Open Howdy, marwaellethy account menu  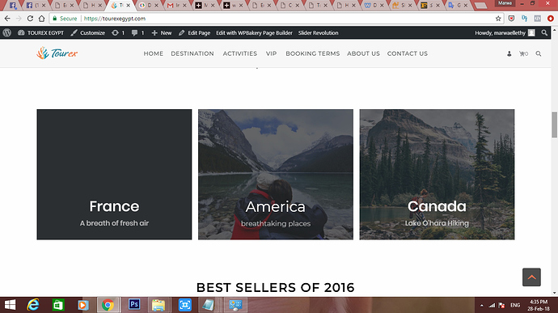505,33
